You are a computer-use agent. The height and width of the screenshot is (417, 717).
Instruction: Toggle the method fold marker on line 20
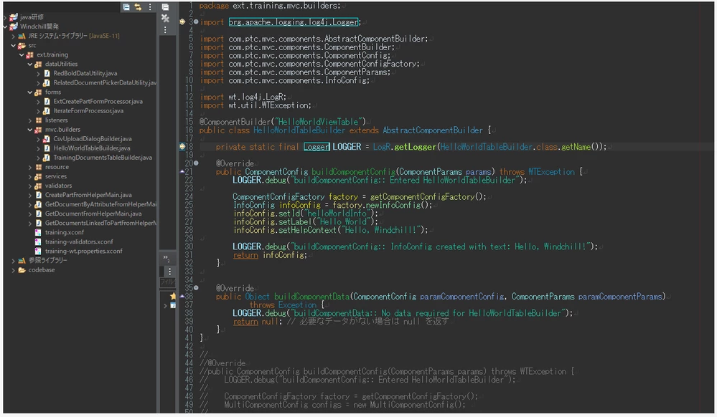196,163
